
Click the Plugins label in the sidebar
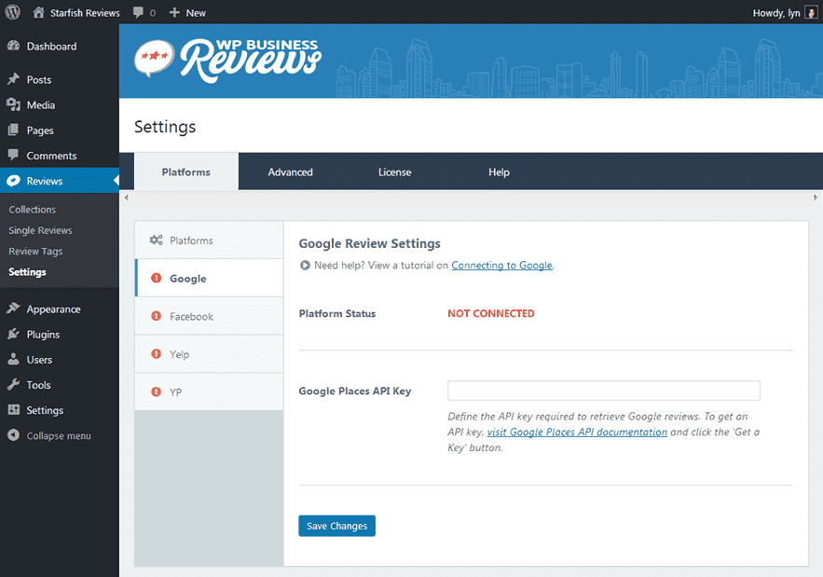43,335
